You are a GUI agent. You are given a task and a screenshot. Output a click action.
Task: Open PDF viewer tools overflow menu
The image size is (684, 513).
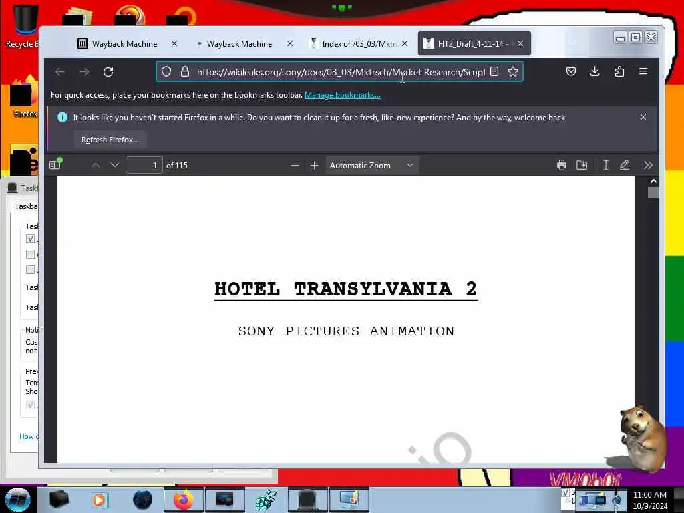648,165
